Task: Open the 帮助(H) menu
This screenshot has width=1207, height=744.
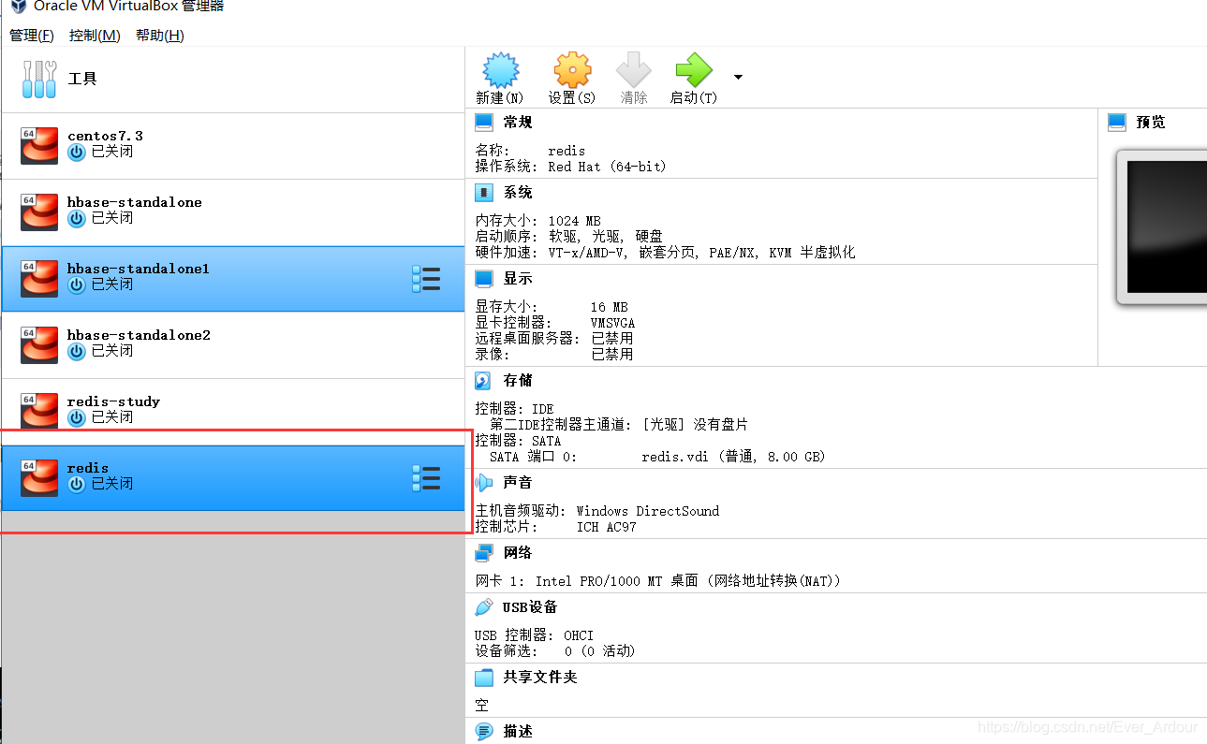Action: (160, 36)
